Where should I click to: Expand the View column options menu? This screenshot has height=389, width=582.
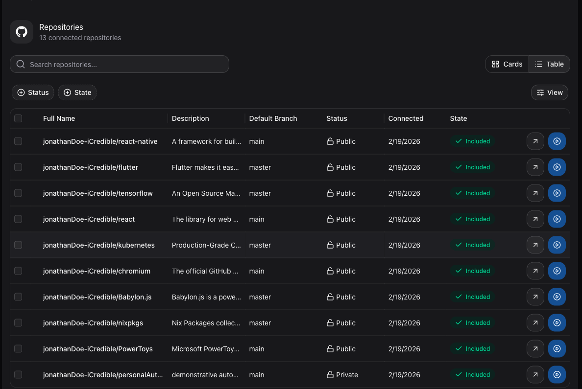pyautogui.click(x=549, y=92)
